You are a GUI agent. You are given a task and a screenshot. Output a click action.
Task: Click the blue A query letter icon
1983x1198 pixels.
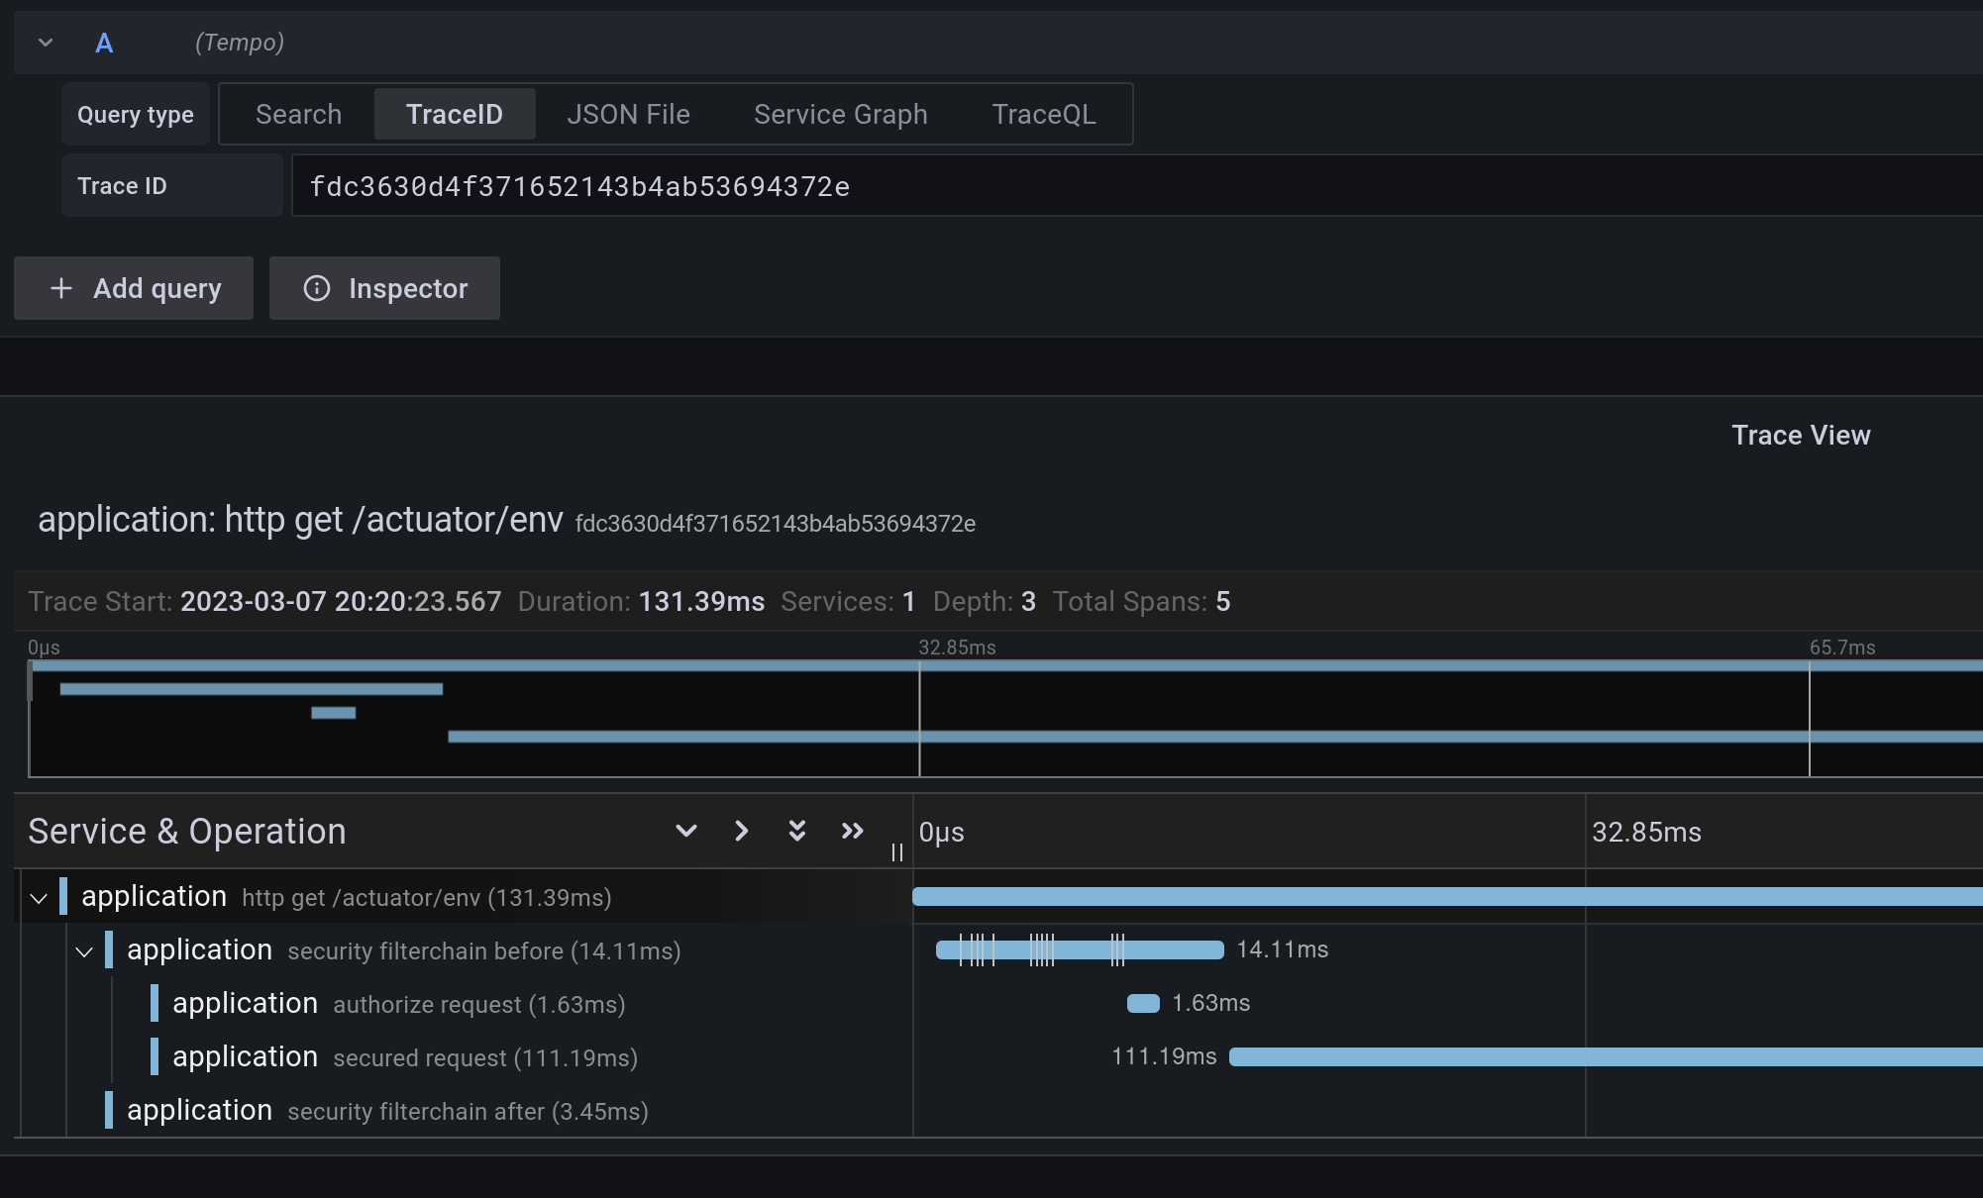pos(104,43)
